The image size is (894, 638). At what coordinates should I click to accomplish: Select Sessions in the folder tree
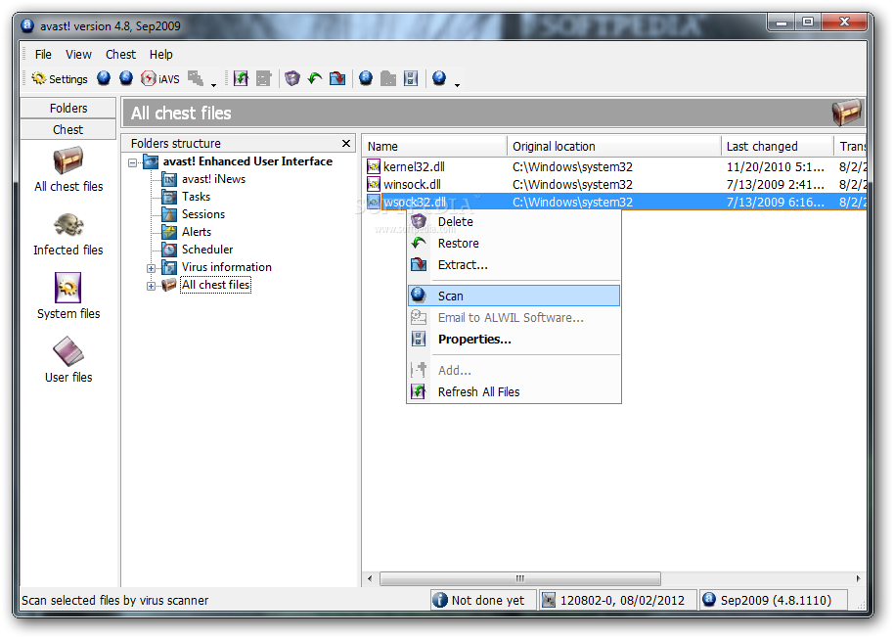pyautogui.click(x=203, y=214)
